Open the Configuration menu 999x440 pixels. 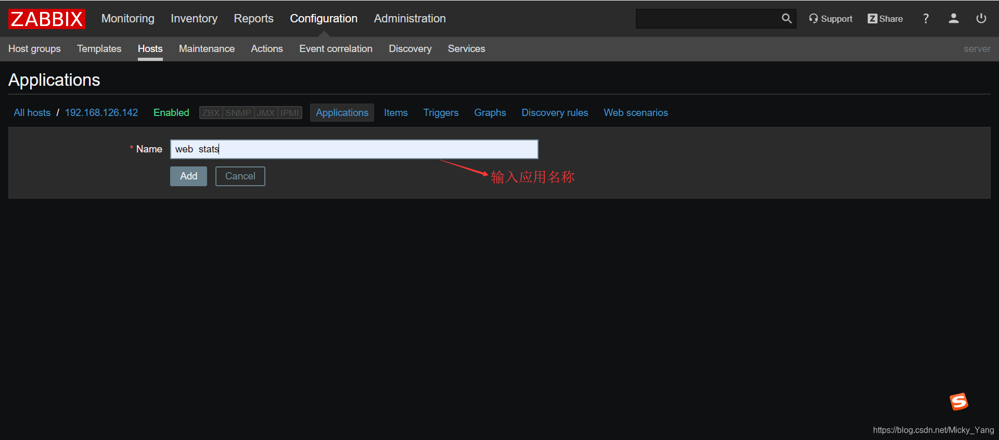(x=324, y=19)
